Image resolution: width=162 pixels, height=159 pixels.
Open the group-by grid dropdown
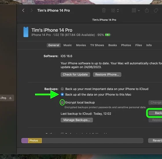pyautogui.click(x=136, y=10)
